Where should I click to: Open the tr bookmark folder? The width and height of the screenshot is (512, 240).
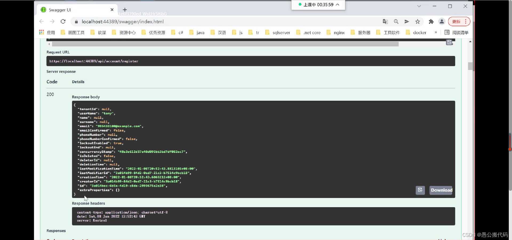pos(254,32)
